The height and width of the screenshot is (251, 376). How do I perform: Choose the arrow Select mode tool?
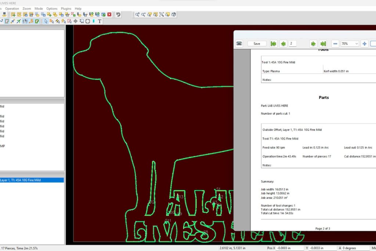(46, 21)
